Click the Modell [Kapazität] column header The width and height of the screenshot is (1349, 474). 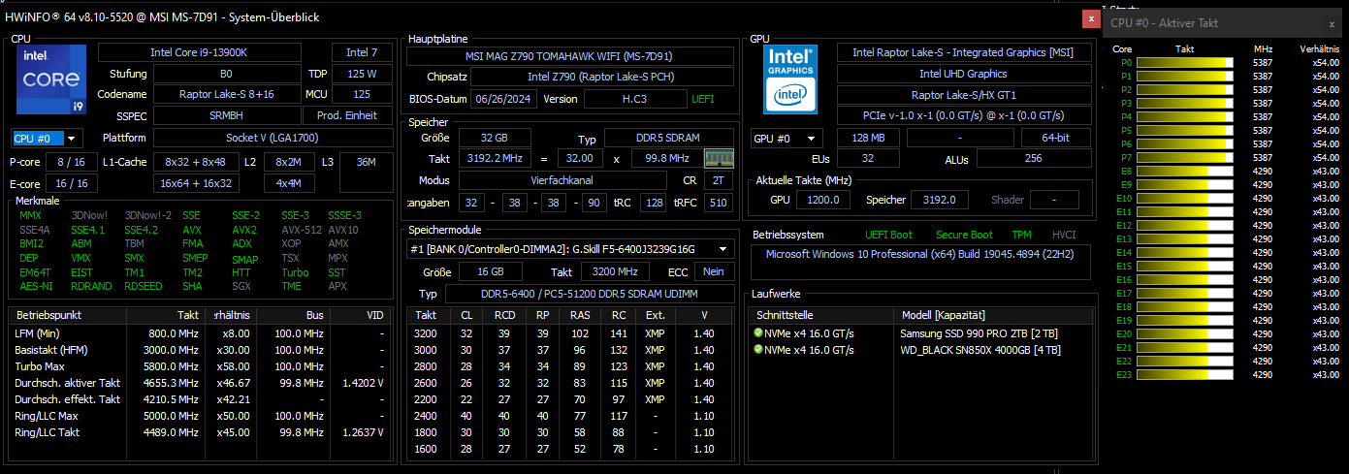993,315
